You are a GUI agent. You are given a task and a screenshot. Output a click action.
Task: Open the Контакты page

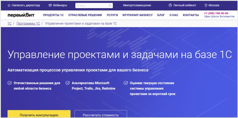191,15
